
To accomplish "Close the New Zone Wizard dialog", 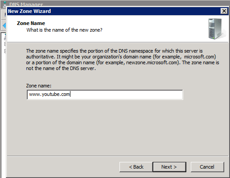I will (x=224, y=11).
